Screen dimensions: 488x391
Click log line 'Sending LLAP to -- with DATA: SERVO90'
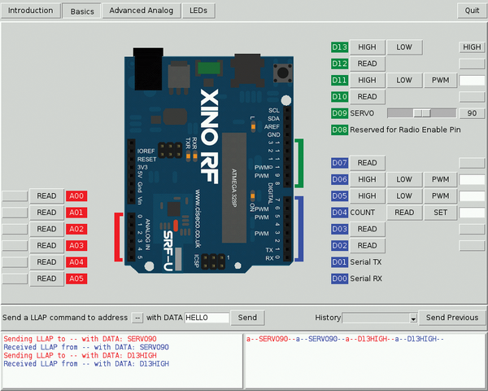pyautogui.click(x=80, y=339)
